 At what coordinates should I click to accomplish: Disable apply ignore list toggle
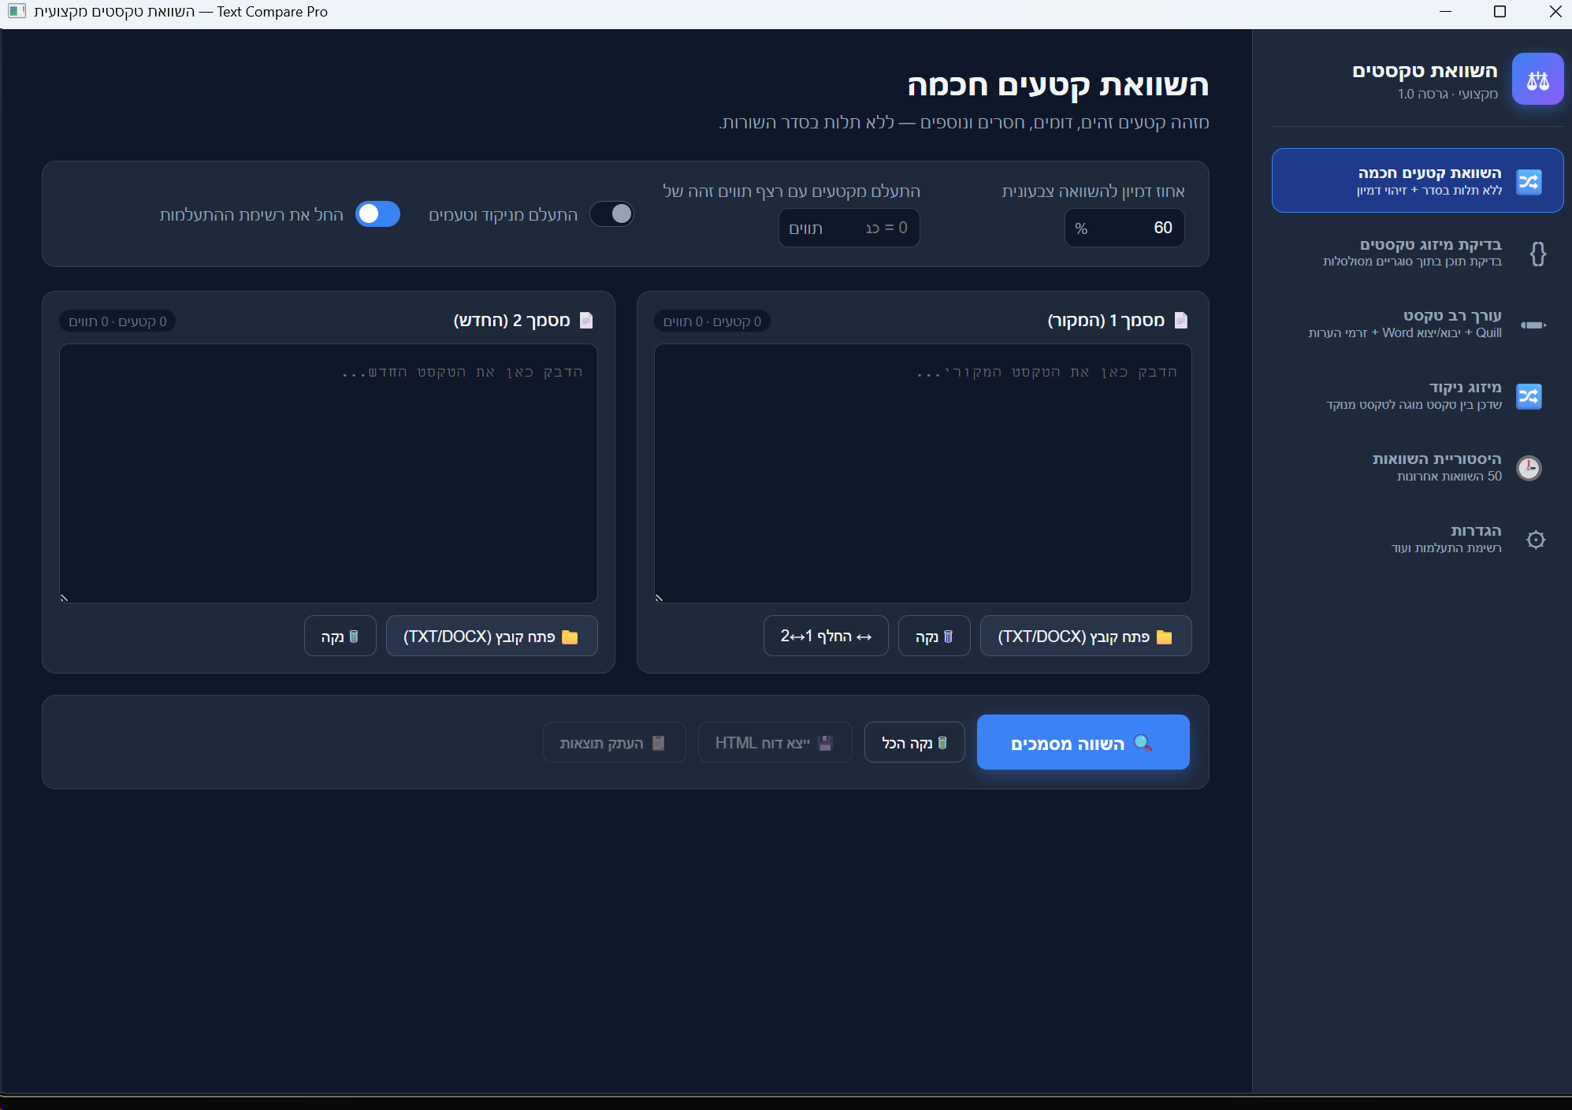pyautogui.click(x=378, y=214)
